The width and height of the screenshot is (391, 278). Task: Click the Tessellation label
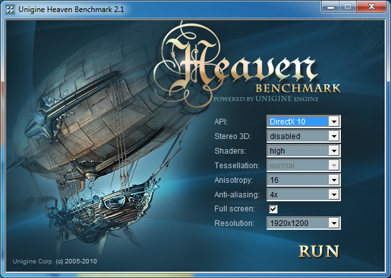point(237,166)
